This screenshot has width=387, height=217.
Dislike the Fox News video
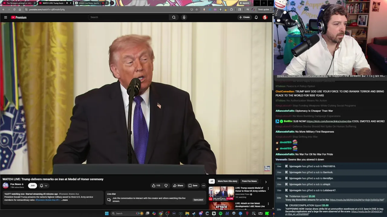166,186
